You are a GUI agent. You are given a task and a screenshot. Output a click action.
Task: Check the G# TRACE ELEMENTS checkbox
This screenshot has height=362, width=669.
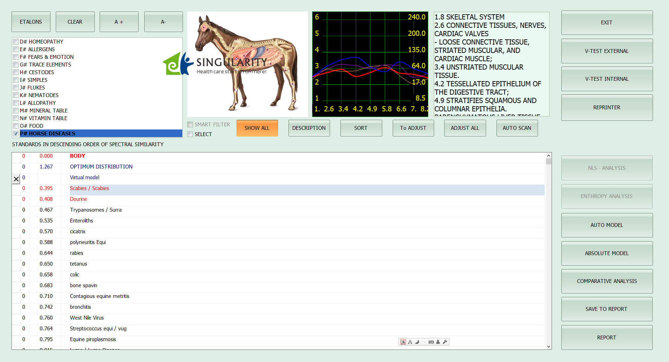[16, 65]
